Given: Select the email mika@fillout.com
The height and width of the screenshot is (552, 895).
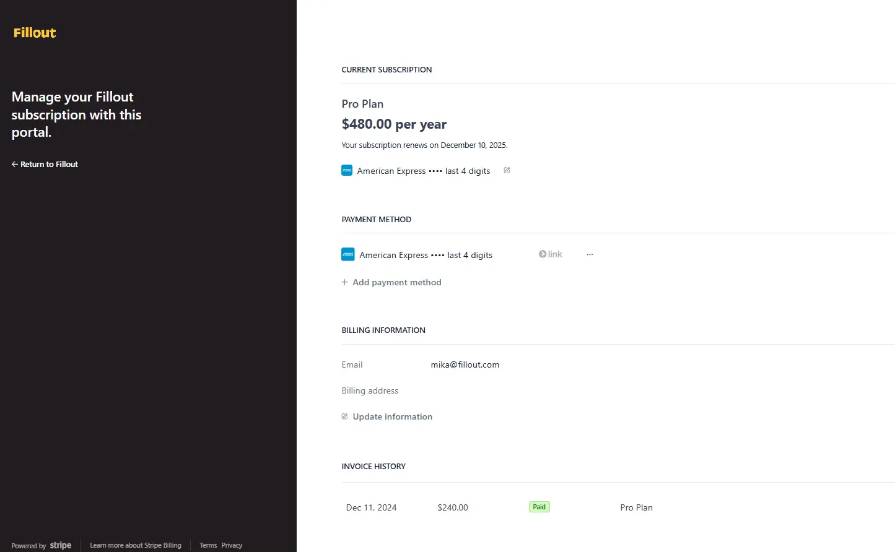Looking at the screenshot, I should click(x=465, y=364).
